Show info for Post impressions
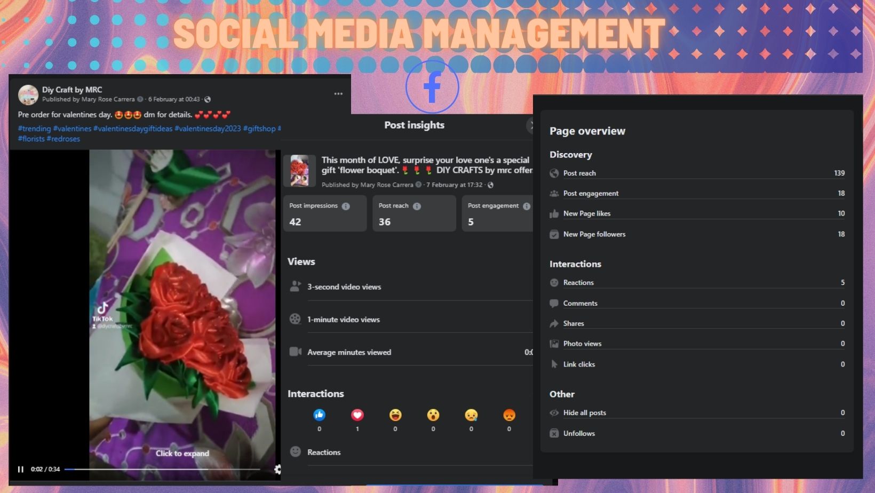Viewport: 875px width, 493px height. [x=346, y=206]
